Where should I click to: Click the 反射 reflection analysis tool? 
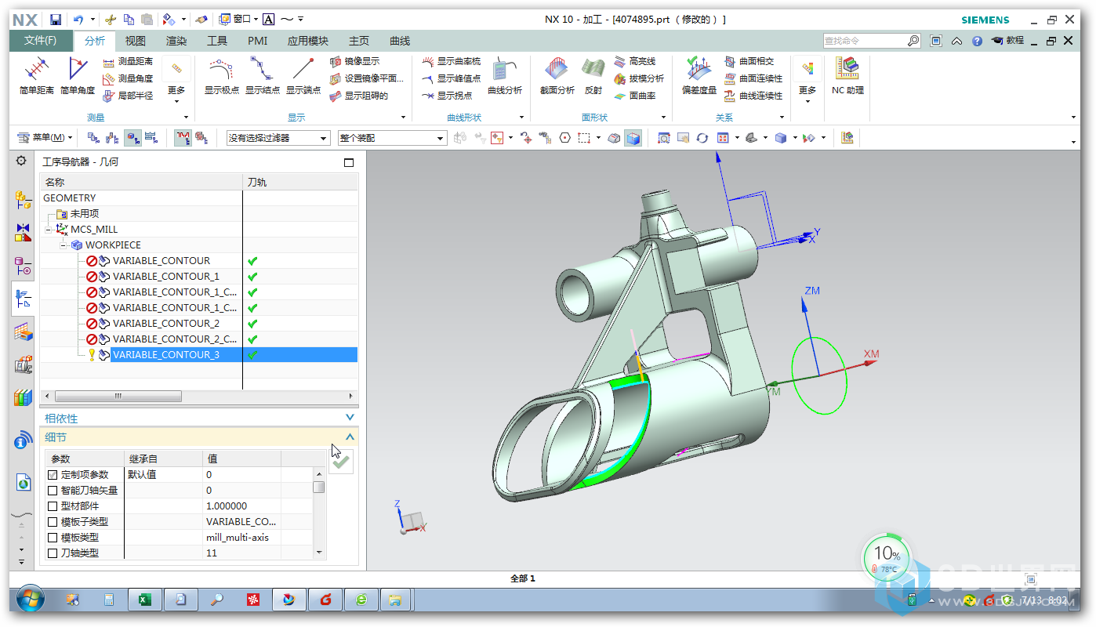point(593,77)
